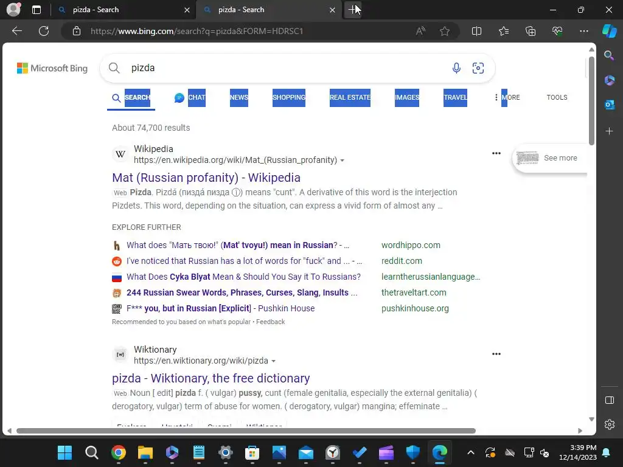Switch to TRAVEL tab
This screenshot has height=467, width=623.
[x=455, y=97]
